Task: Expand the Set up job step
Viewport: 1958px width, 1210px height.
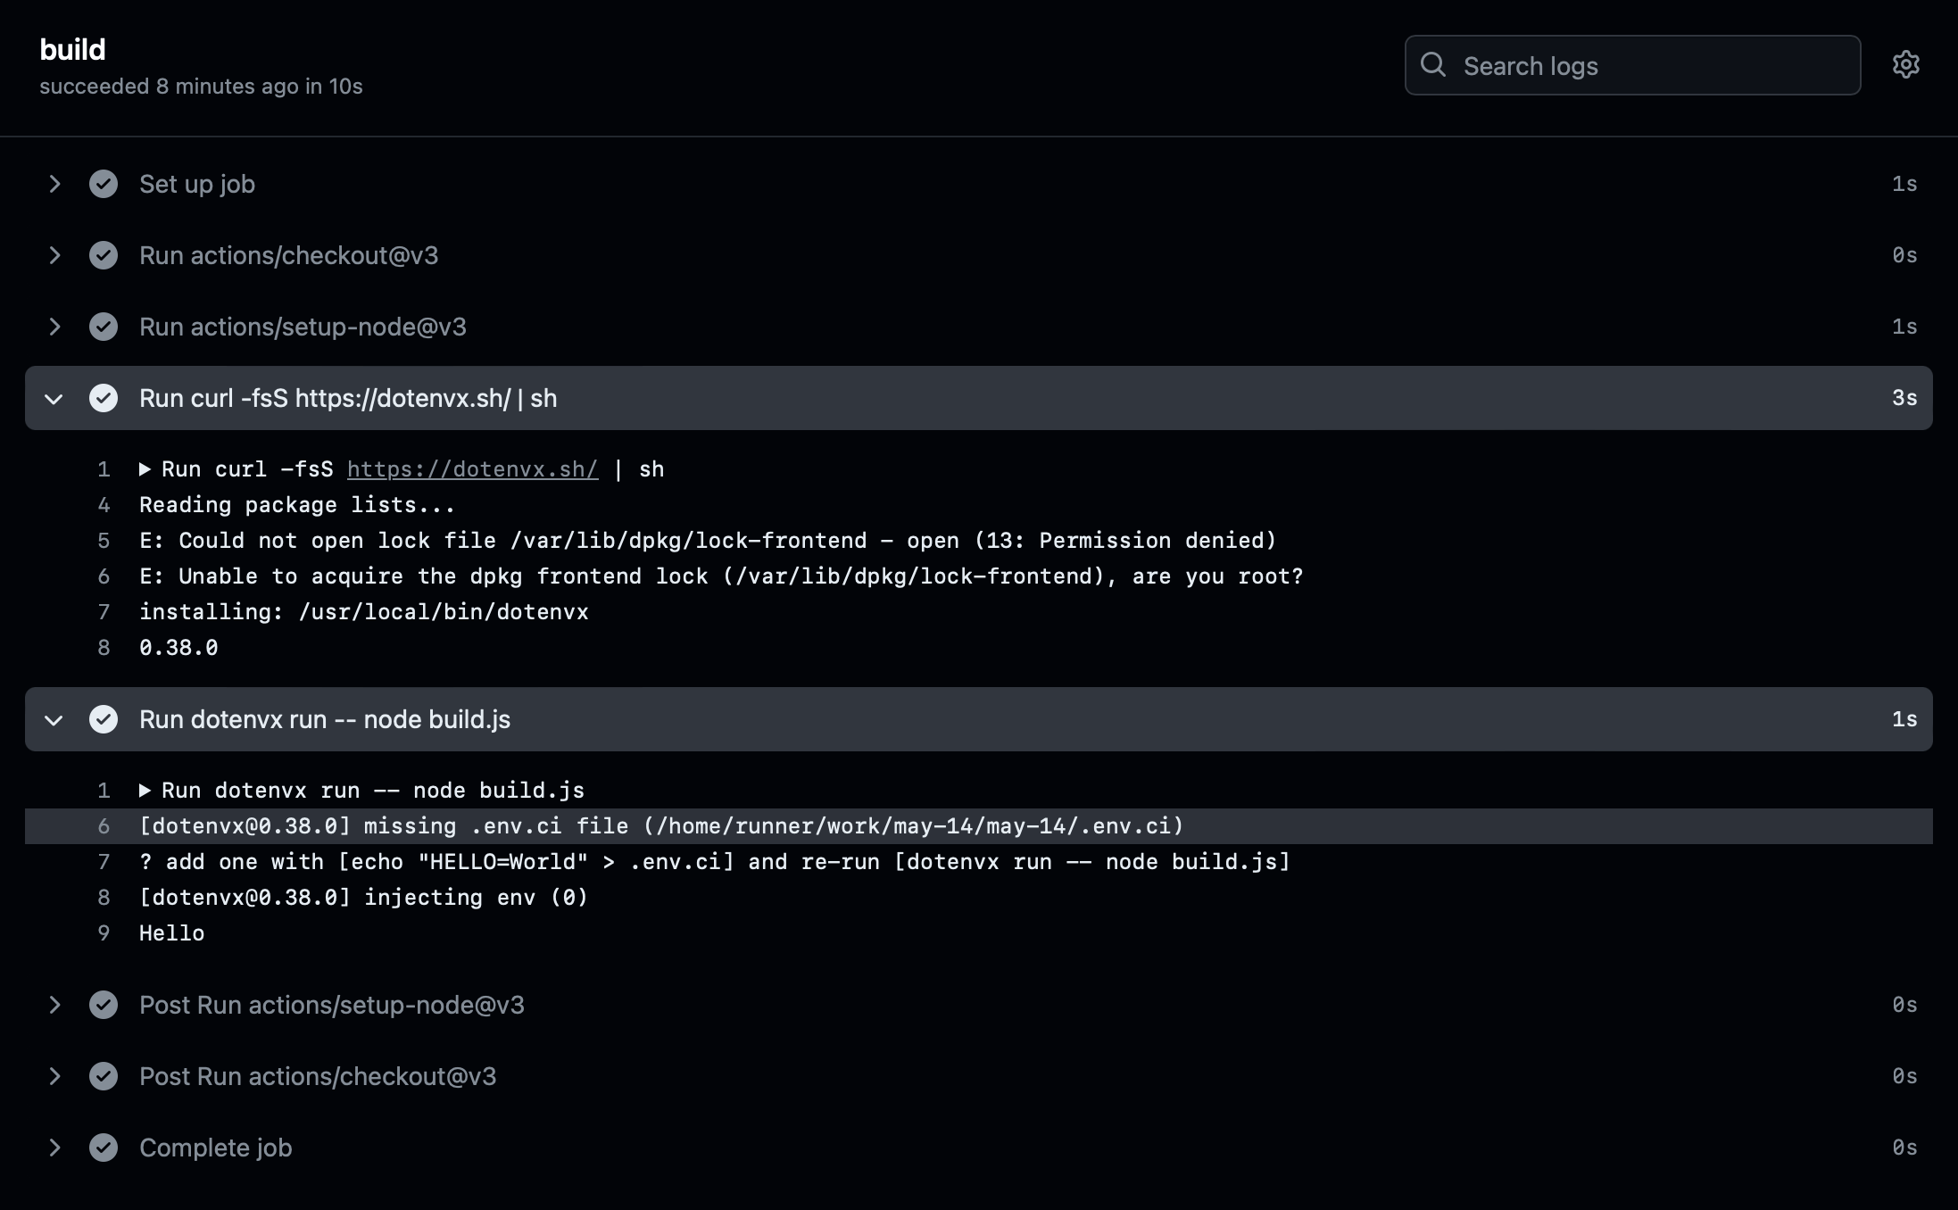Action: pyautogui.click(x=55, y=184)
